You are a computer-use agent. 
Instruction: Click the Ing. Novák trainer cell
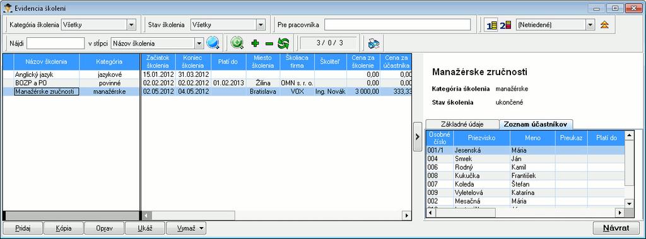tap(330, 91)
